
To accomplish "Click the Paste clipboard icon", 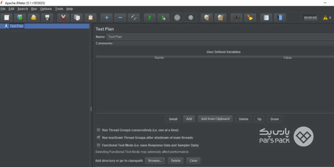I will click(x=90, y=18).
